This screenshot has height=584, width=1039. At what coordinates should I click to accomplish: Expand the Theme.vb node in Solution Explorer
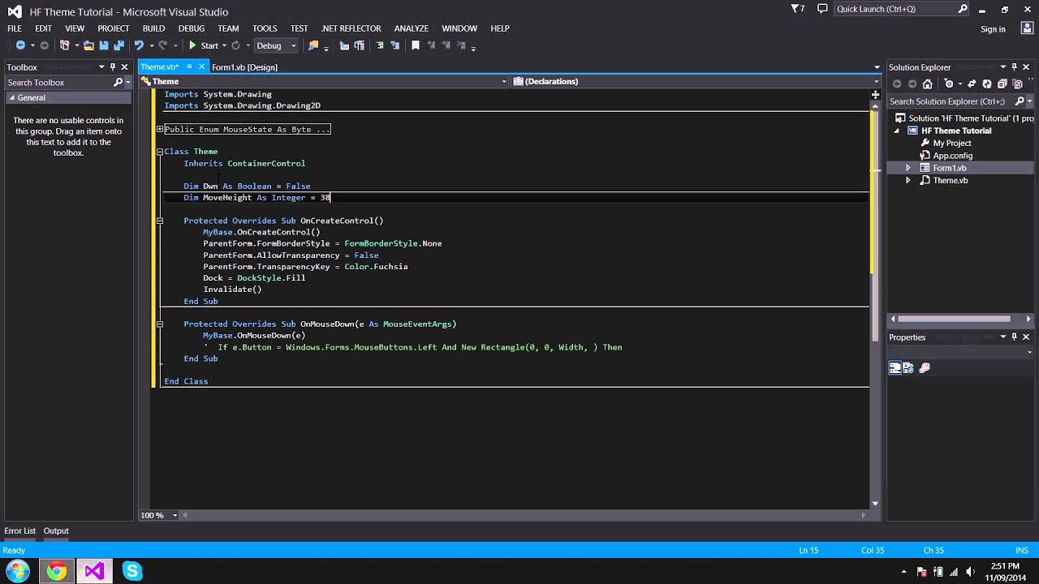(908, 181)
